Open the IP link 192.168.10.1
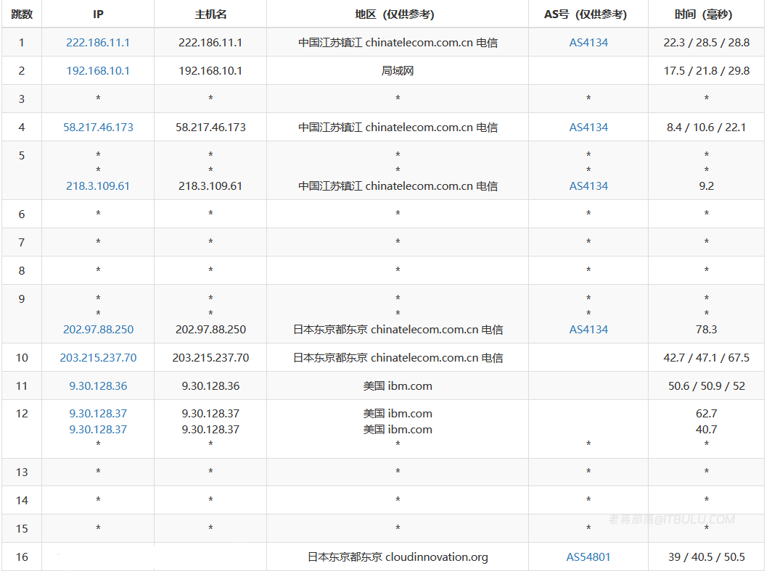The width and height of the screenshot is (772, 571). [x=98, y=71]
